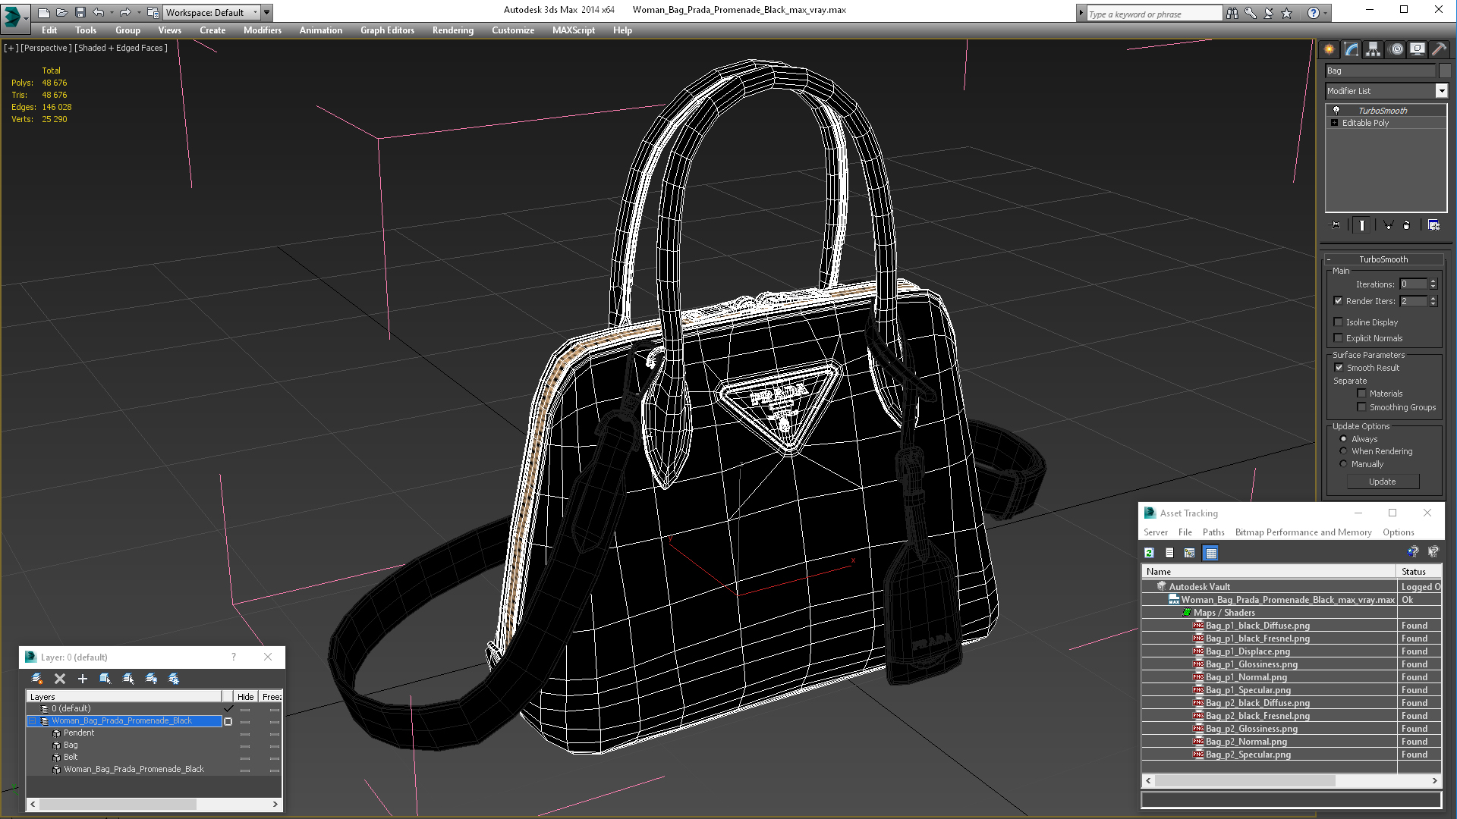
Task: Click the Save File toolbar icon
Action: pos(80,12)
